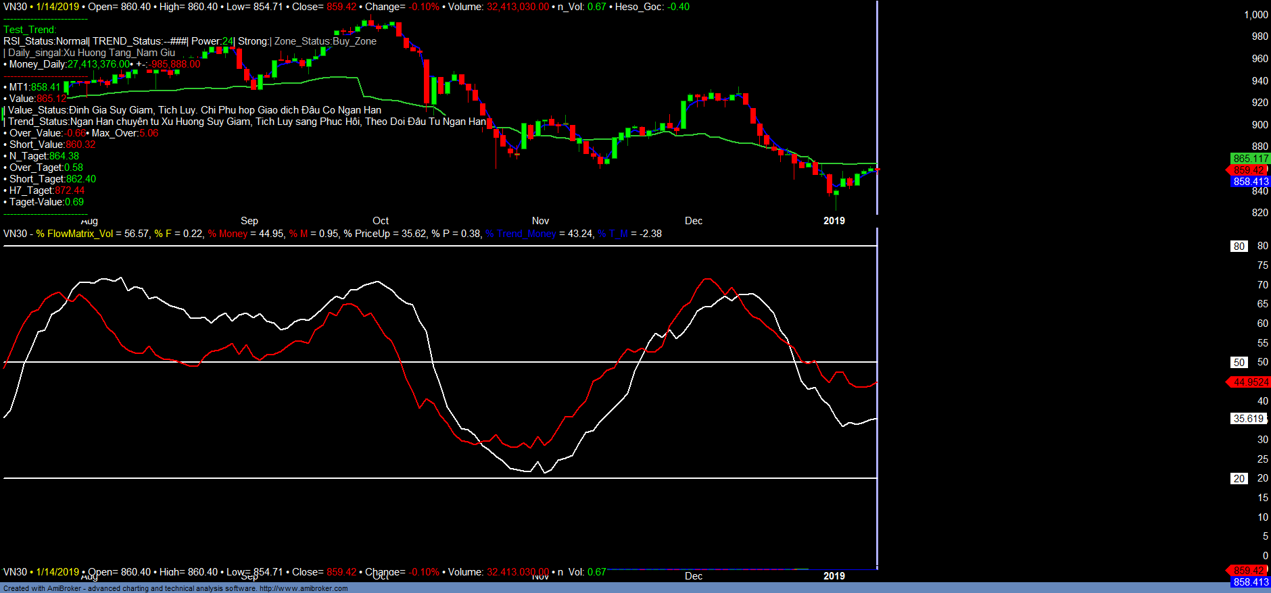Click the blue % Trend_Money label

pos(521,234)
